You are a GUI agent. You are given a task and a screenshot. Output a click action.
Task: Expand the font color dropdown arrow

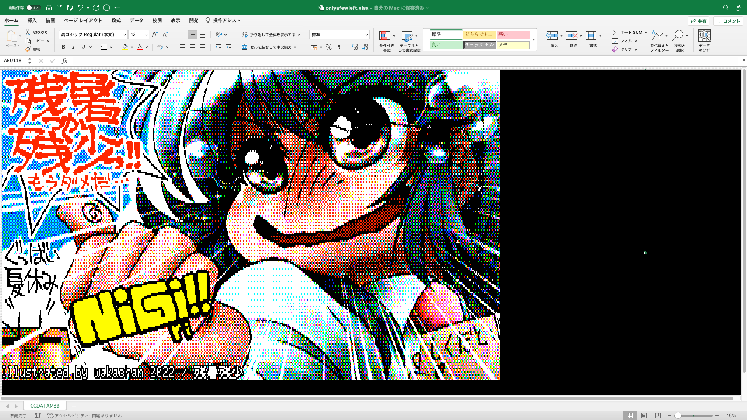click(x=147, y=47)
